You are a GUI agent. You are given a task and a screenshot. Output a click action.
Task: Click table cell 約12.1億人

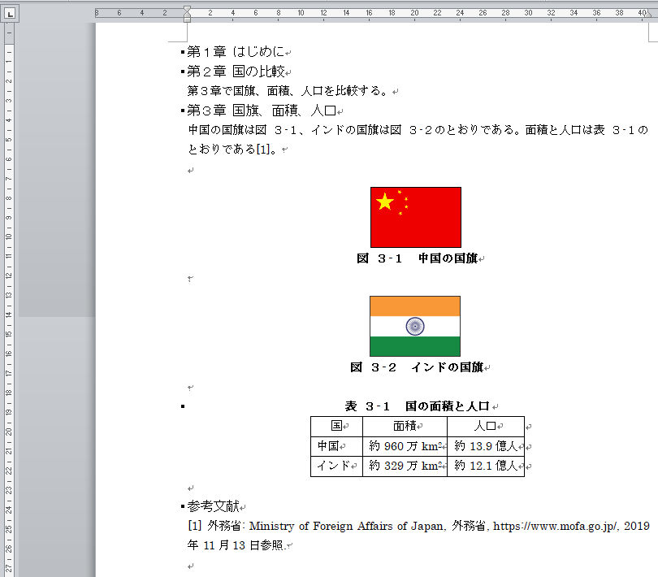pos(486,466)
